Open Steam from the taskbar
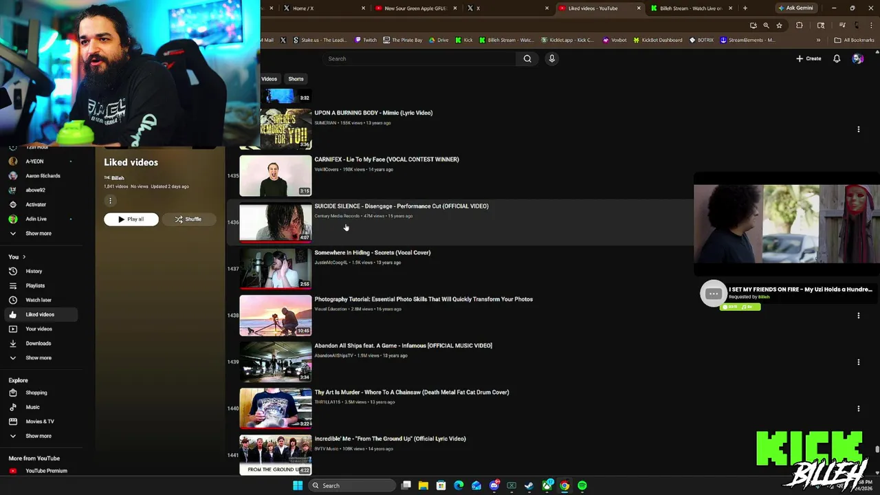This screenshot has height=495, width=880. pyautogui.click(x=529, y=485)
